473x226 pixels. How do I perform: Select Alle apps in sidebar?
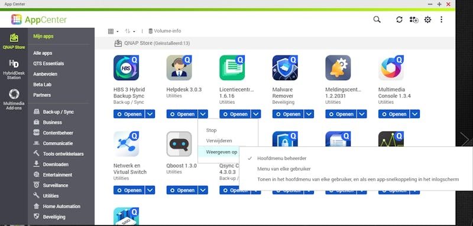43,53
